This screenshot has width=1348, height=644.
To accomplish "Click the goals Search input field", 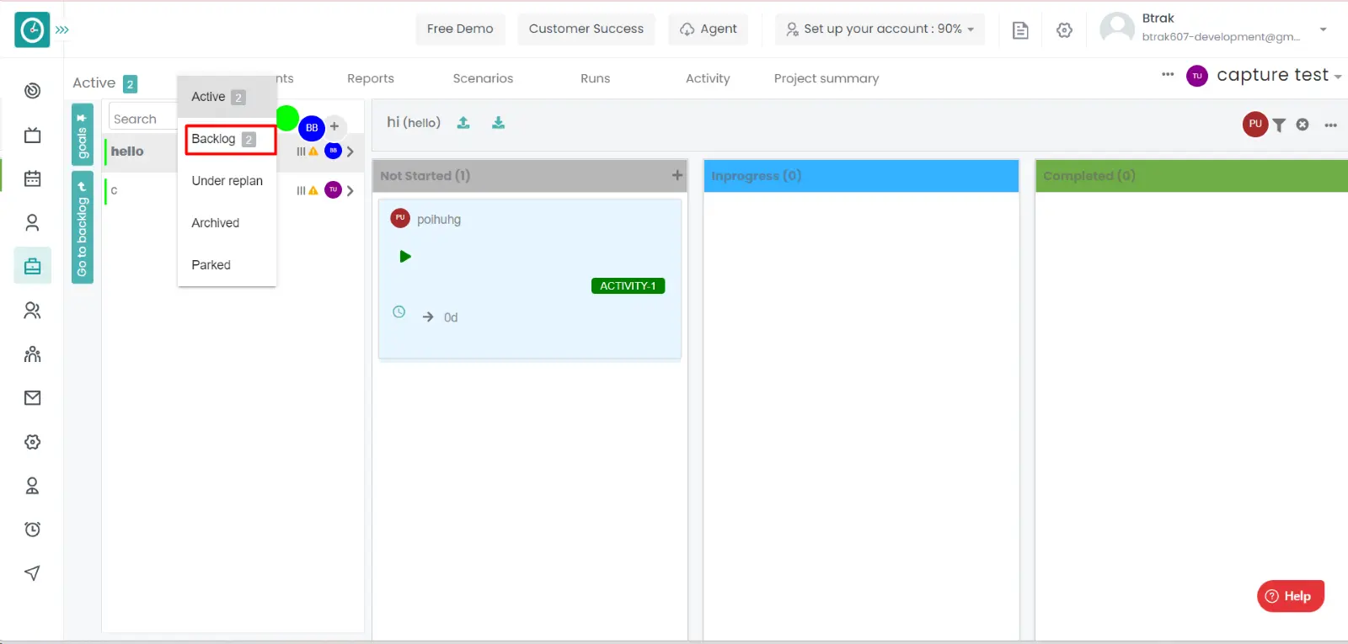I will tap(142, 119).
